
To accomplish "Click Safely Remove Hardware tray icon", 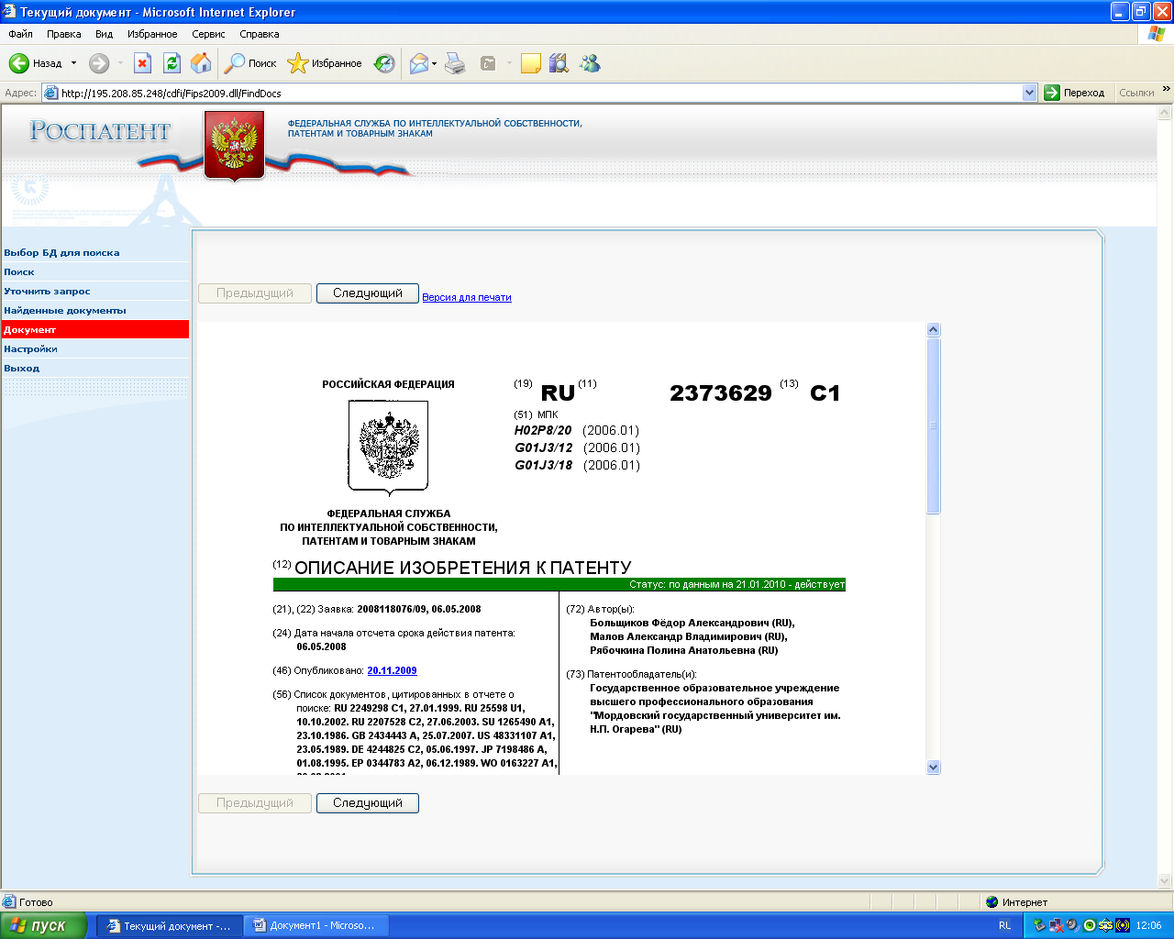I will pos(1038,926).
